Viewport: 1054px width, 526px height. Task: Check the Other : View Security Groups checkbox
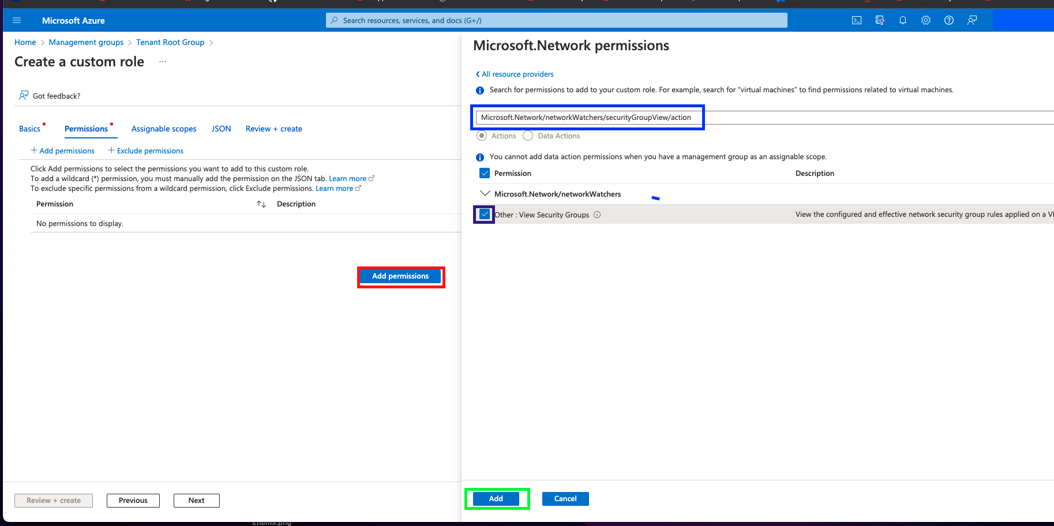485,215
